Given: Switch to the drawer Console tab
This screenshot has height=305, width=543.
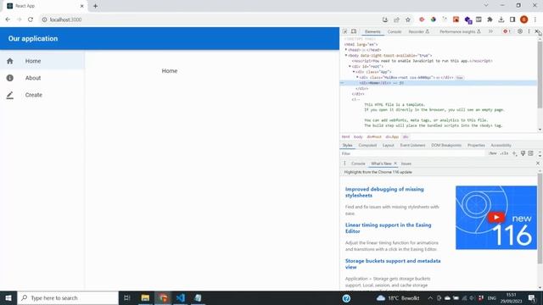Looking at the screenshot, I should (x=358, y=164).
